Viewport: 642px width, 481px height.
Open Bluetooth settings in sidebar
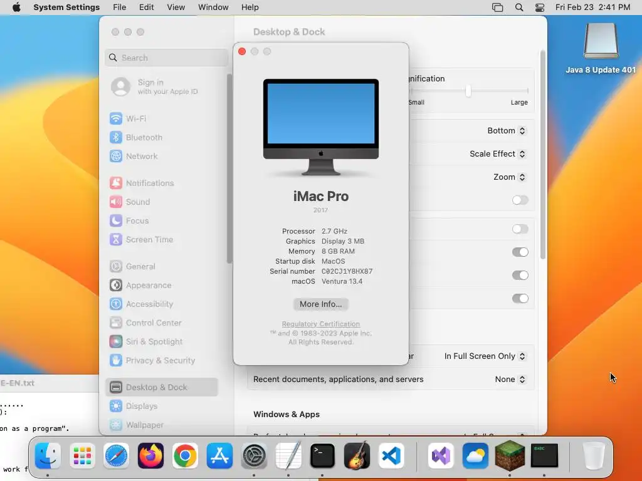click(136, 137)
